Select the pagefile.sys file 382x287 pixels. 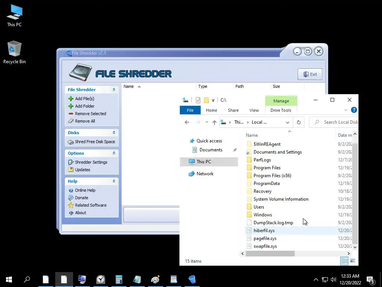click(265, 238)
